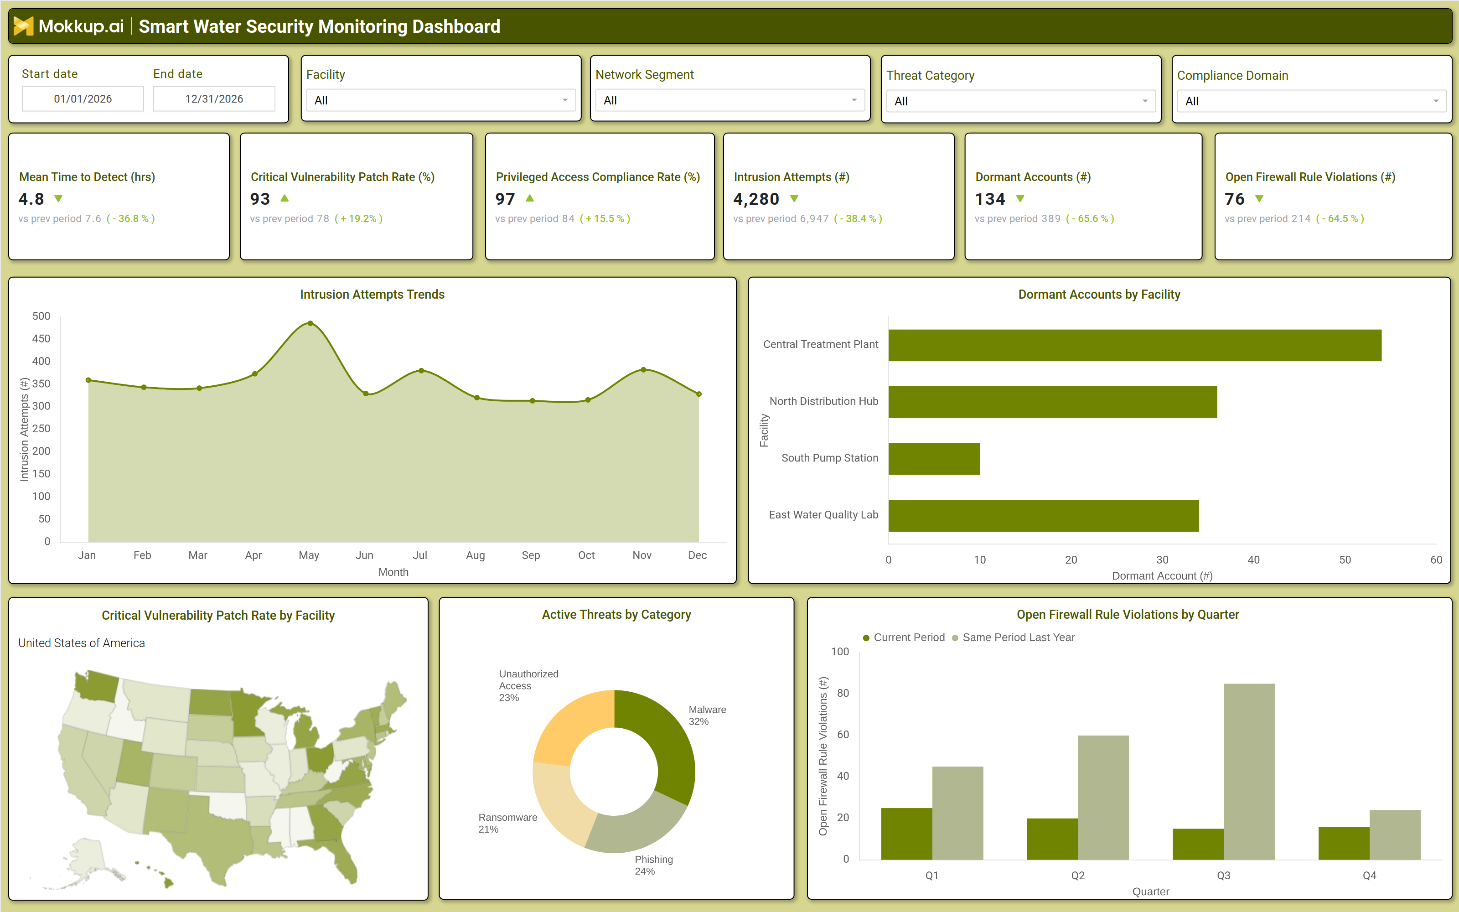Click the Q4 Current Period bar
The image size is (1459, 912).
pyautogui.click(x=1344, y=843)
